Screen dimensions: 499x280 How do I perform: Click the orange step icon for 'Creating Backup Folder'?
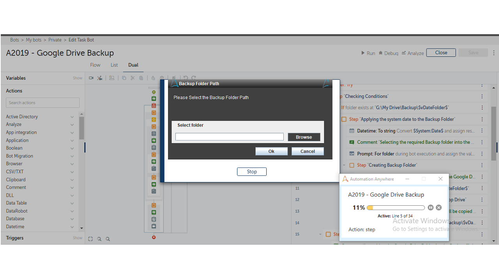click(352, 165)
